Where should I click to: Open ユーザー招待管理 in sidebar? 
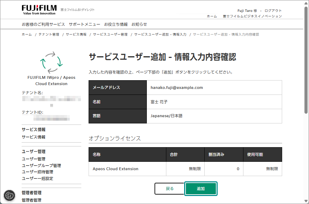(x=37, y=172)
